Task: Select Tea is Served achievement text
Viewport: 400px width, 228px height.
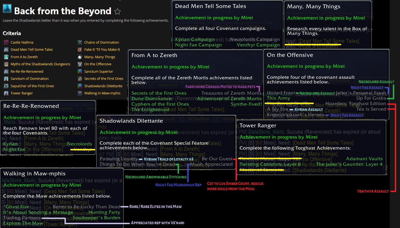Action: click(x=371, y=109)
